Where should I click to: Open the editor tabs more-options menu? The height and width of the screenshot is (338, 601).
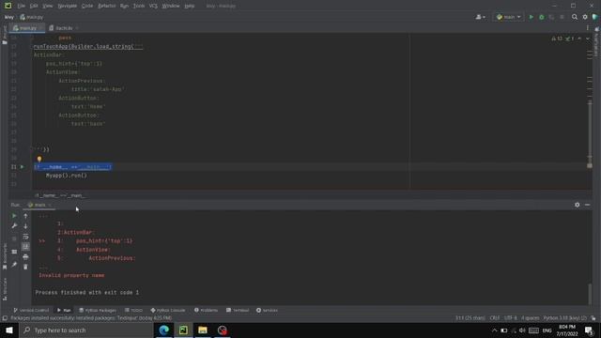click(587, 28)
